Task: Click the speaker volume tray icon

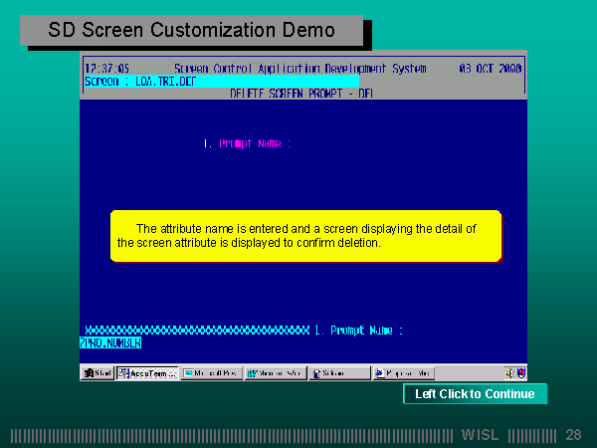Action: [x=509, y=373]
